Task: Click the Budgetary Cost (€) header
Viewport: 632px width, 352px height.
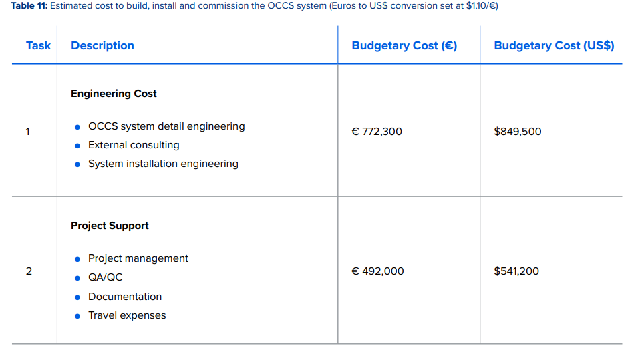Action: coord(404,45)
